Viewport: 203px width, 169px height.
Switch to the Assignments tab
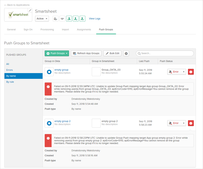pyautogui.click(x=84, y=30)
